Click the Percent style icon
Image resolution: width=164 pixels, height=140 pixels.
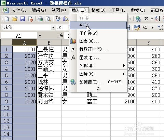145,28
